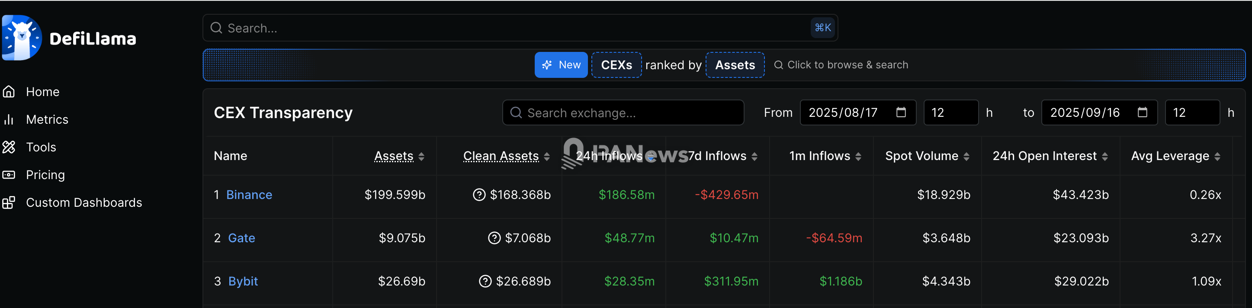The image size is (1252, 308).
Task: Click 'Click to browse & search'
Action: pyautogui.click(x=847, y=64)
